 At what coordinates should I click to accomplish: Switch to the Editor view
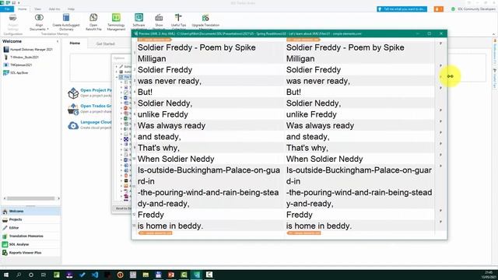click(x=30, y=228)
